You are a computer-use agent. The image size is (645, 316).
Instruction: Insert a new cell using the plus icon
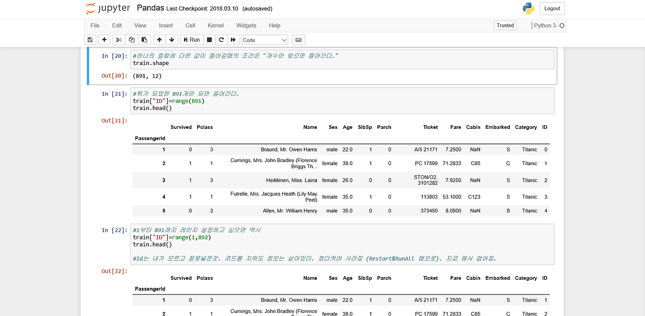click(x=104, y=40)
